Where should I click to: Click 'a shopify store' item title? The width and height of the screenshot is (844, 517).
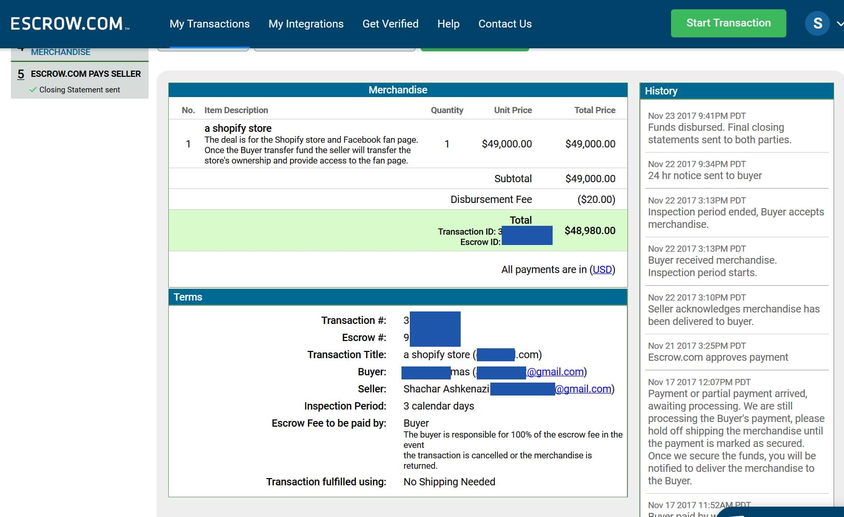(238, 128)
